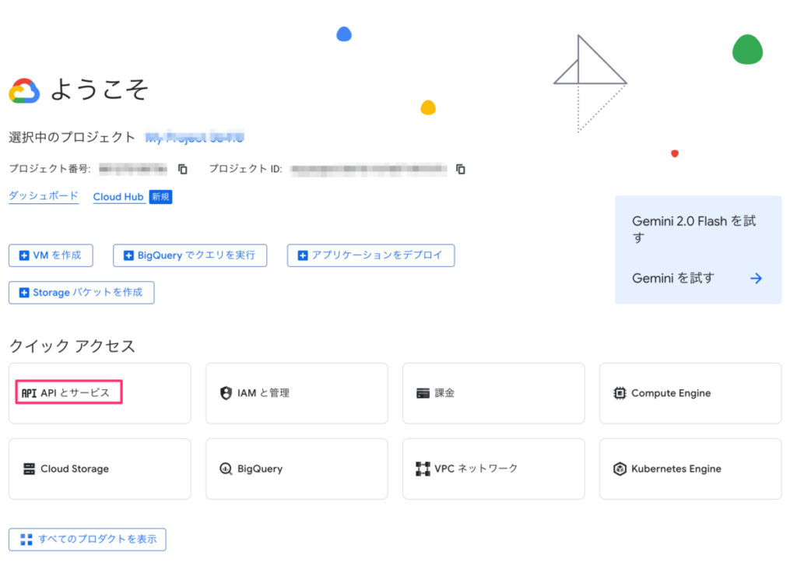Open the BigQuery quick access card
Screen dimensions: 797x566
click(x=297, y=469)
